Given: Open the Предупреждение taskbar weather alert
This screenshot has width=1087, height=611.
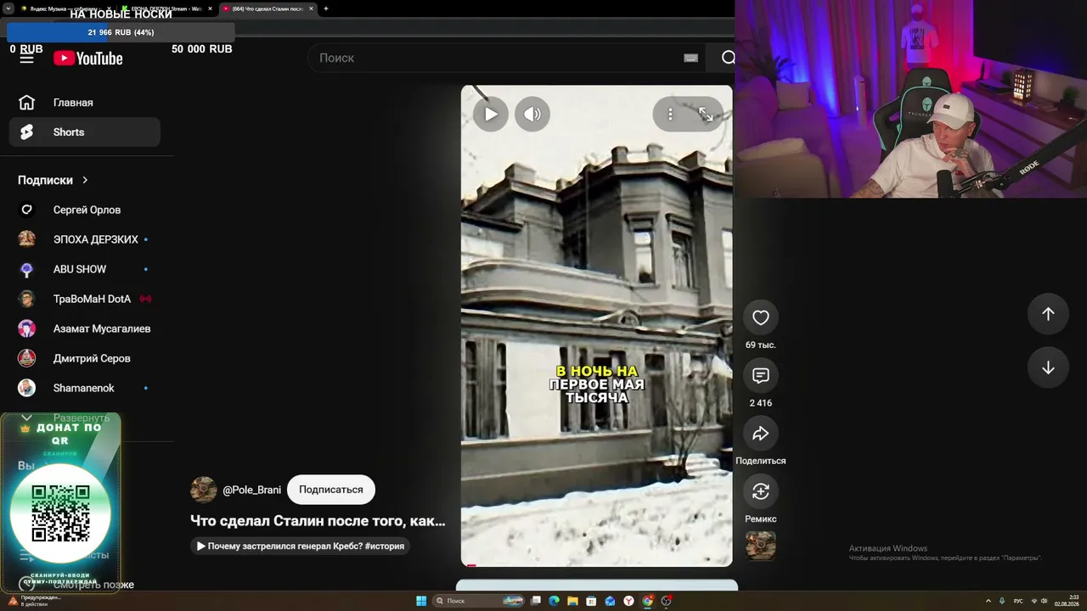Looking at the screenshot, I should tap(34, 601).
